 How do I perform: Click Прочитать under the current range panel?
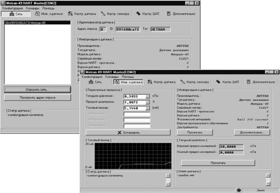[218, 163]
